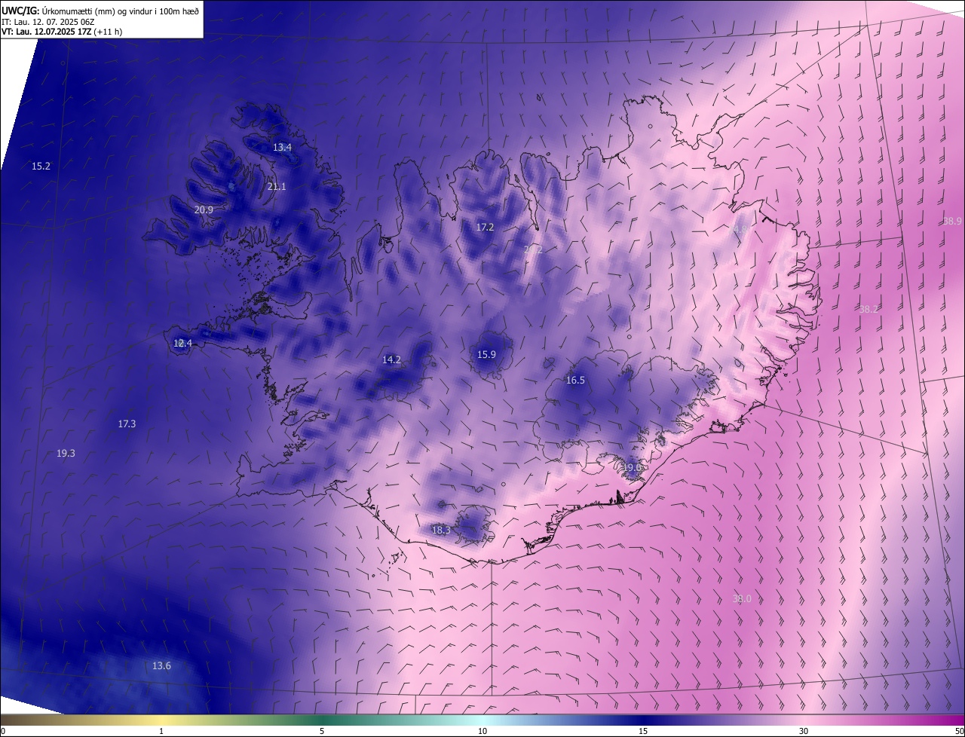This screenshot has width=965, height=737.
Task: Click the colorbar tick labeled 15
Action: (643, 731)
